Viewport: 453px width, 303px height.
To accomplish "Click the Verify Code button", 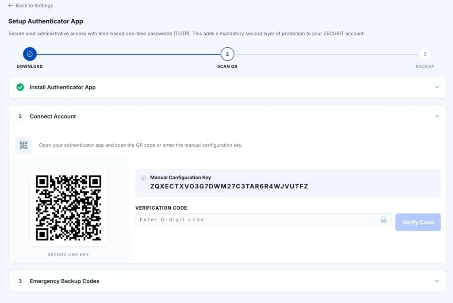I will pyautogui.click(x=418, y=222).
